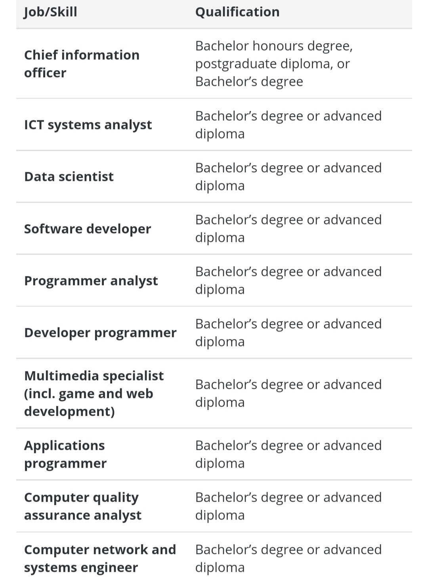
Task: Select the Programmer analyst job cell
Action: point(91,281)
